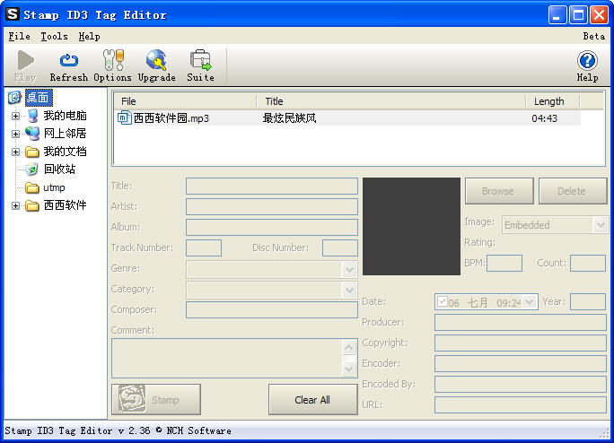Open Options from the toolbar
Viewport: 614px width, 443px height.
(113, 60)
